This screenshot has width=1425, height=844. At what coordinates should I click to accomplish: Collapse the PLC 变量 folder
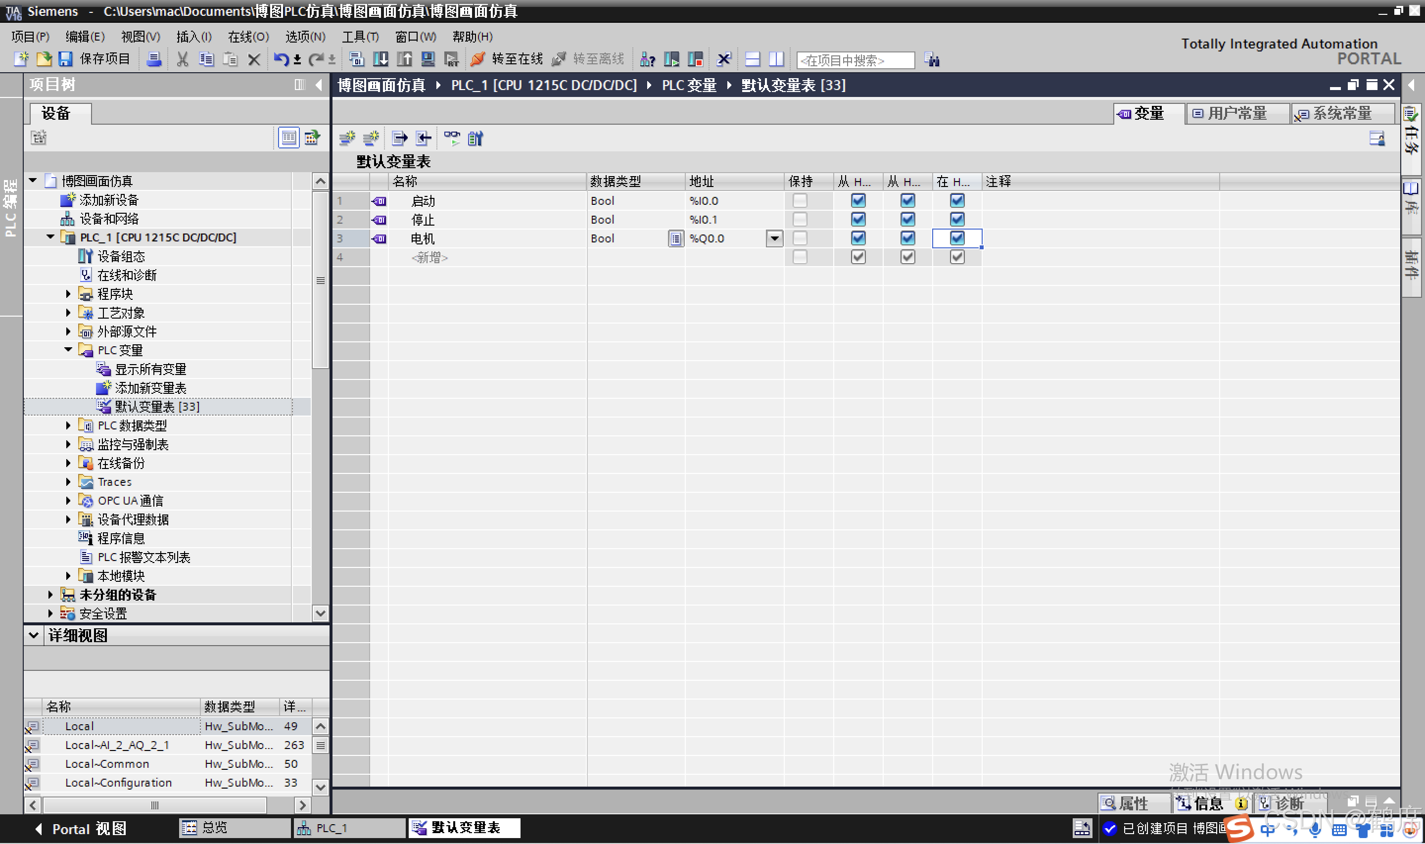pos(68,350)
